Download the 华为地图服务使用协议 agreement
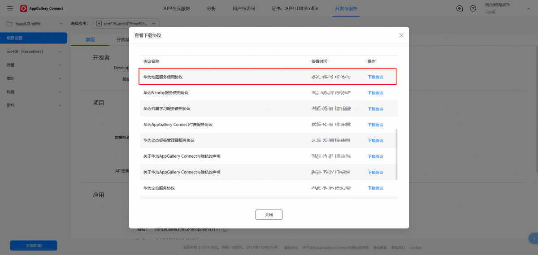Viewport: 538px width, 255px height. (375, 77)
